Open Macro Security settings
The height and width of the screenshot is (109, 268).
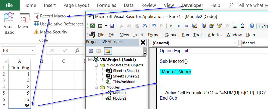(x=50, y=32)
